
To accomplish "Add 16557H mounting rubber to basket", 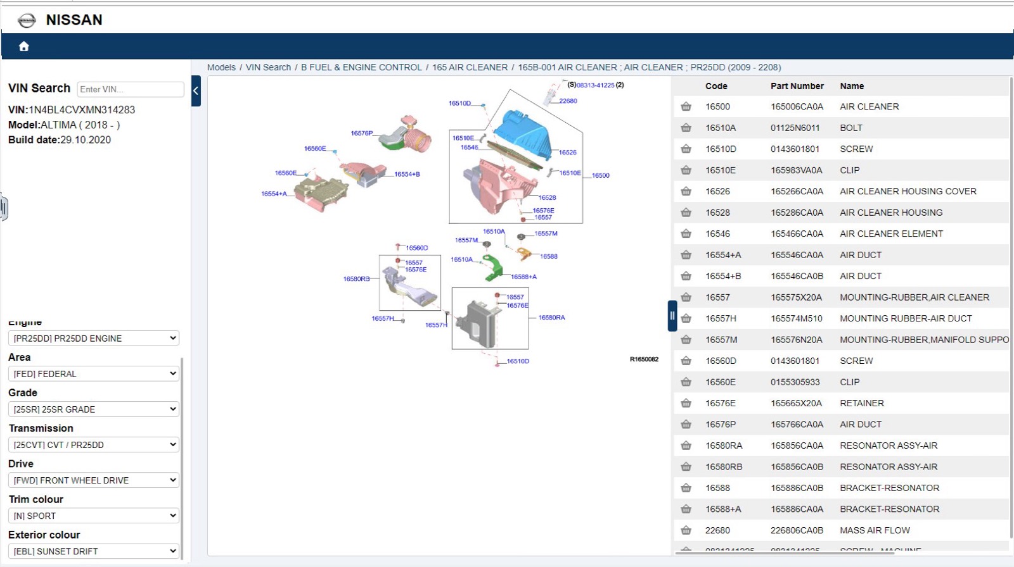I will [686, 319].
